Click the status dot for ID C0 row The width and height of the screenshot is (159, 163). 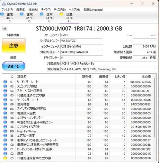click(5, 145)
